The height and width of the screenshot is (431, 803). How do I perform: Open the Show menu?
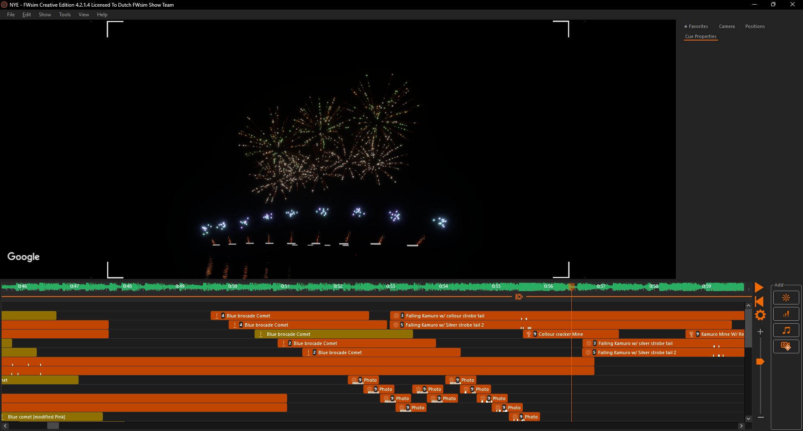pos(45,15)
